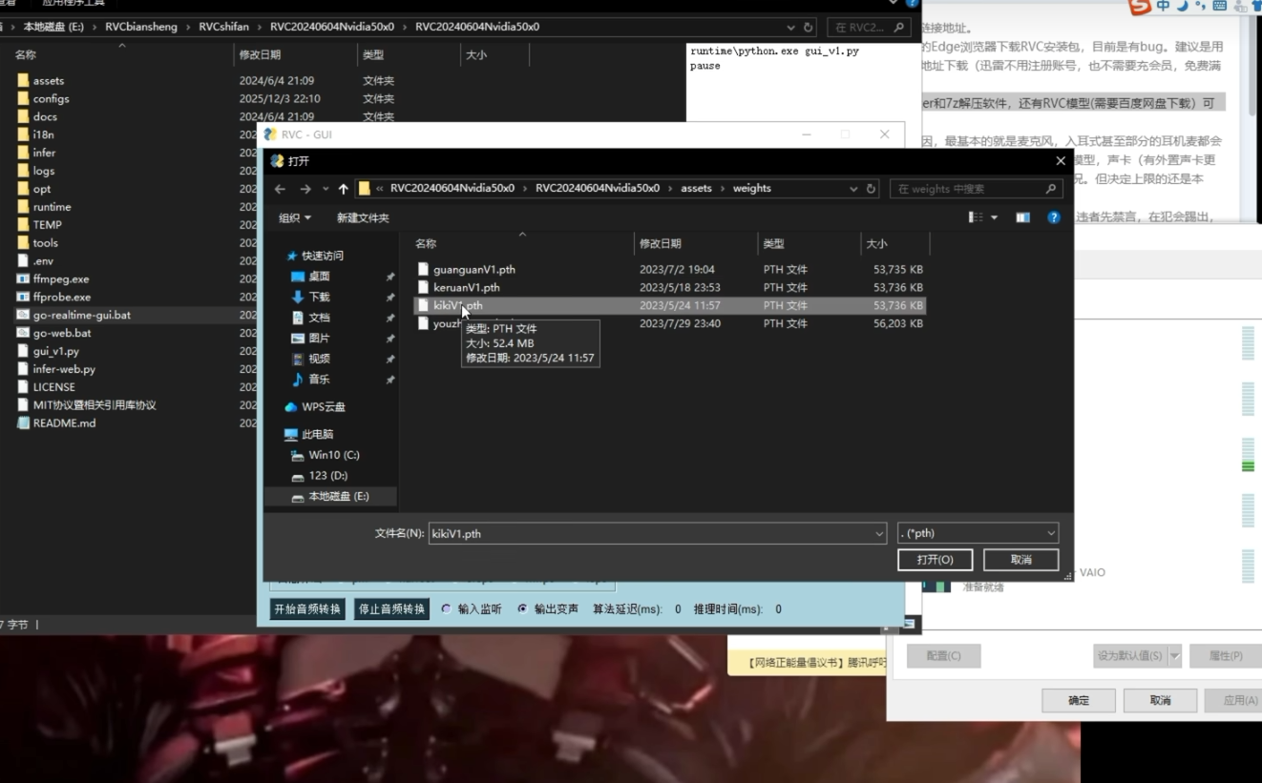Select ffmpeg.exe in the Explorer window
The image size is (1262, 783).
[60, 278]
